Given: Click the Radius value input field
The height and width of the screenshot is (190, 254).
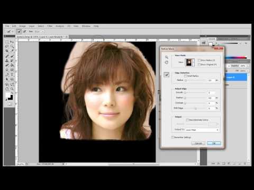Looking at the screenshot, I should [x=211, y=80].
